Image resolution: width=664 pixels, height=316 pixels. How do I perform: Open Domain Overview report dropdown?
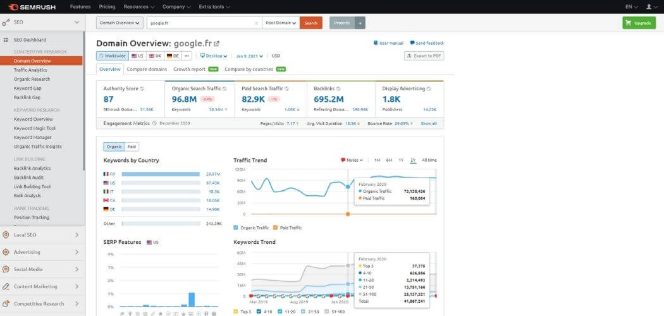(x=120, y=23)
